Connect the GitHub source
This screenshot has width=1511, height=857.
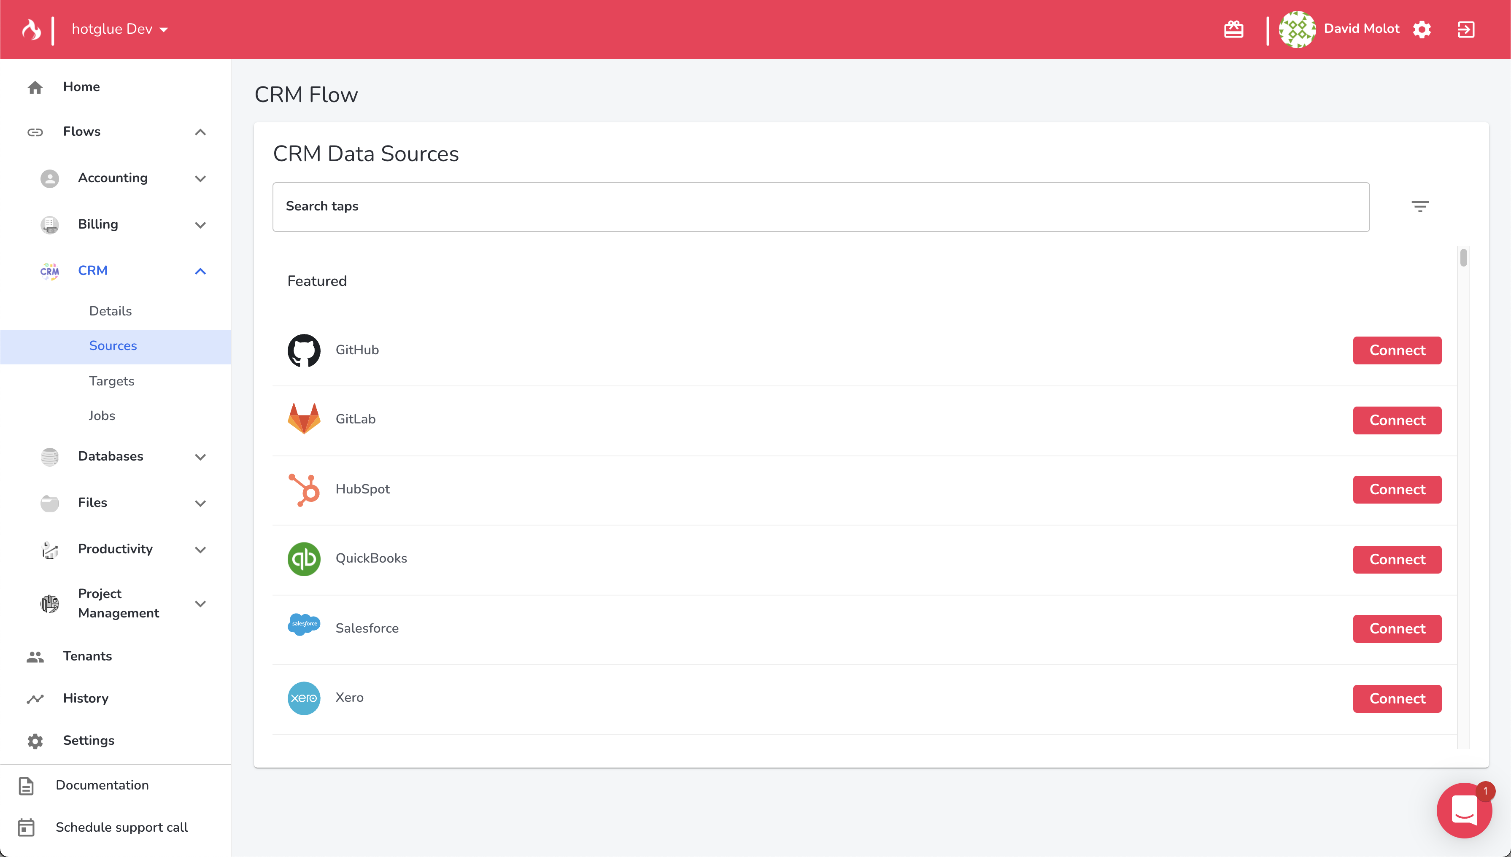click(x=1397, y=351)
